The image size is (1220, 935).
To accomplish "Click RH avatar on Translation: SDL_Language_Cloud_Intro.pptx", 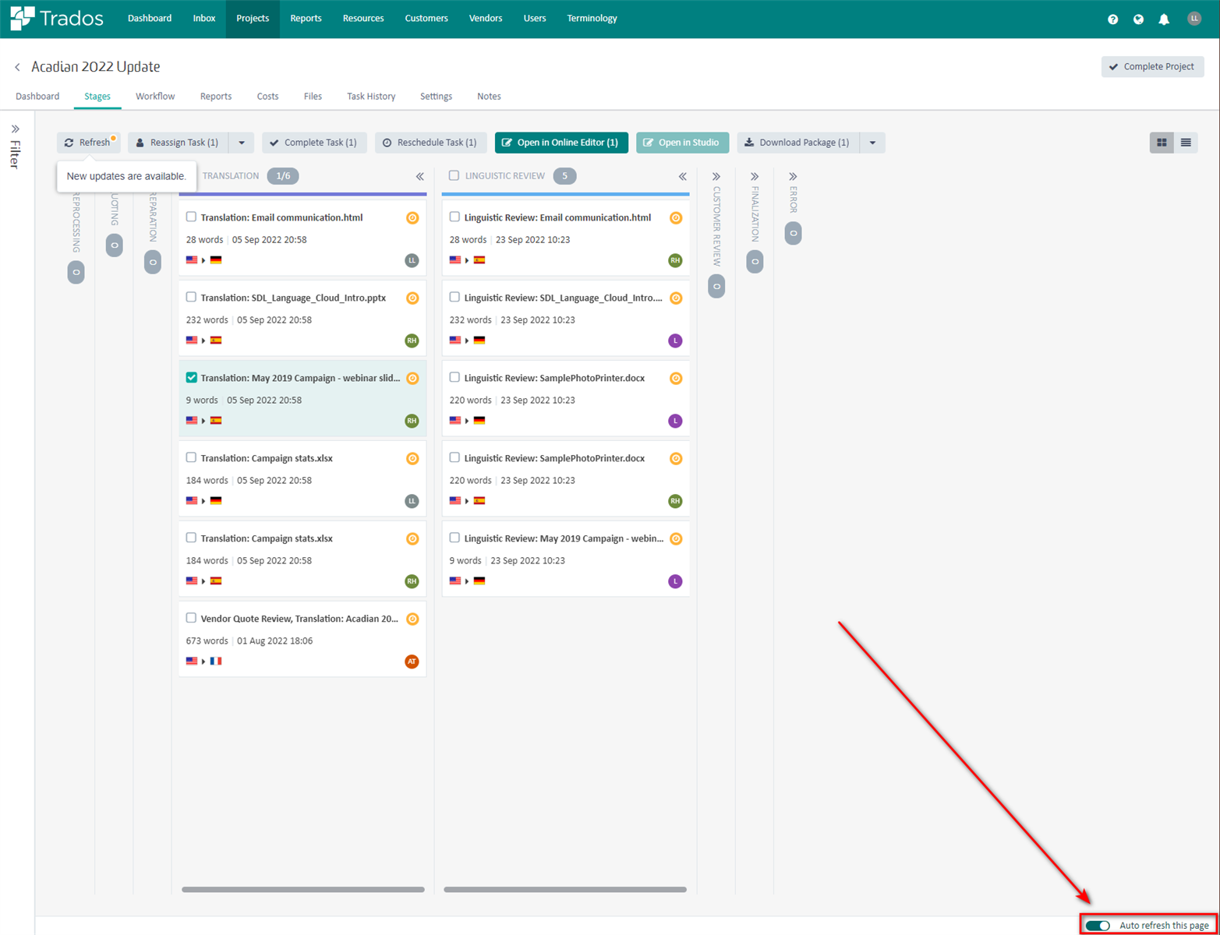I will [x=412, y=340].
